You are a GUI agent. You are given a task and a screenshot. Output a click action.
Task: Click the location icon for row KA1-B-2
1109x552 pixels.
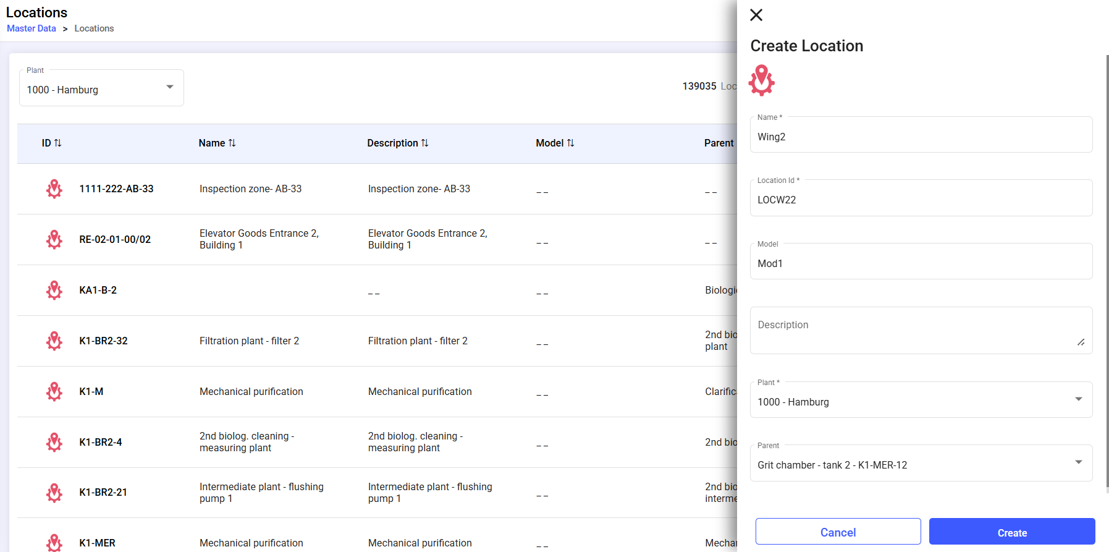(54, 290)
